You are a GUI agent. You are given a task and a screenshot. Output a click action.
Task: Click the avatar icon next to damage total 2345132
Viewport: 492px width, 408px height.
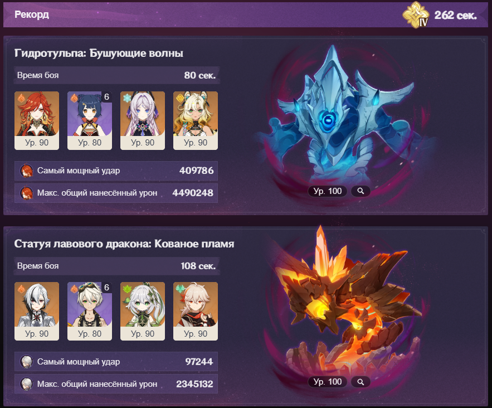(27, 383)
